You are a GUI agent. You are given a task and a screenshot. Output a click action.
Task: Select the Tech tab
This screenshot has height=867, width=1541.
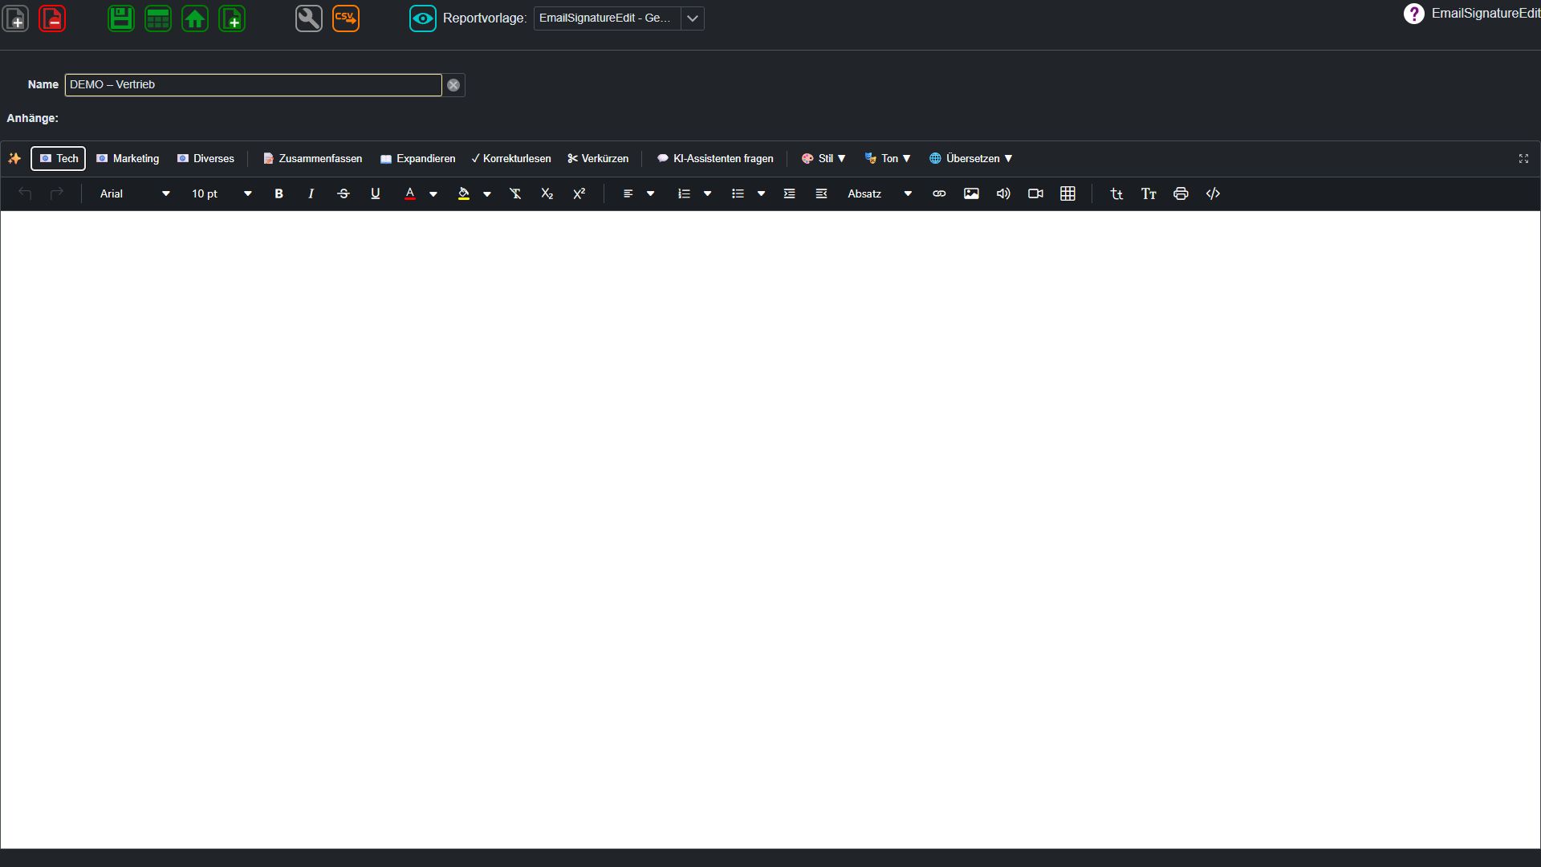59,158
